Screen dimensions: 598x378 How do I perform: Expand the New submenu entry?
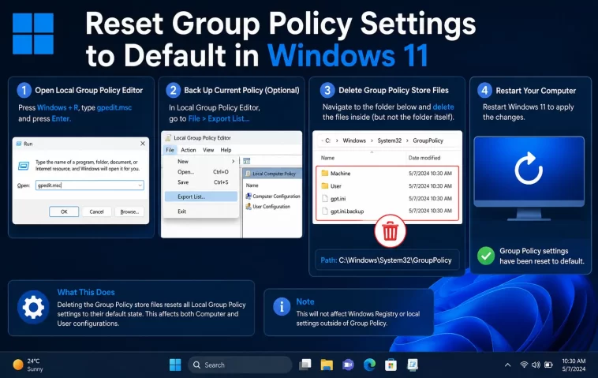click(201, 161)
